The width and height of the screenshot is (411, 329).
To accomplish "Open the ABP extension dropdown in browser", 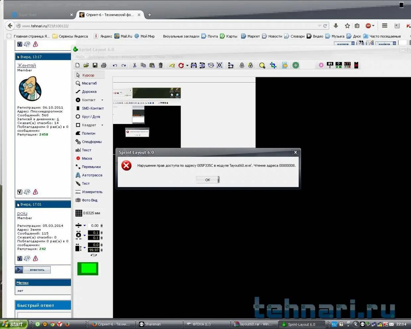I will (373, 26).
